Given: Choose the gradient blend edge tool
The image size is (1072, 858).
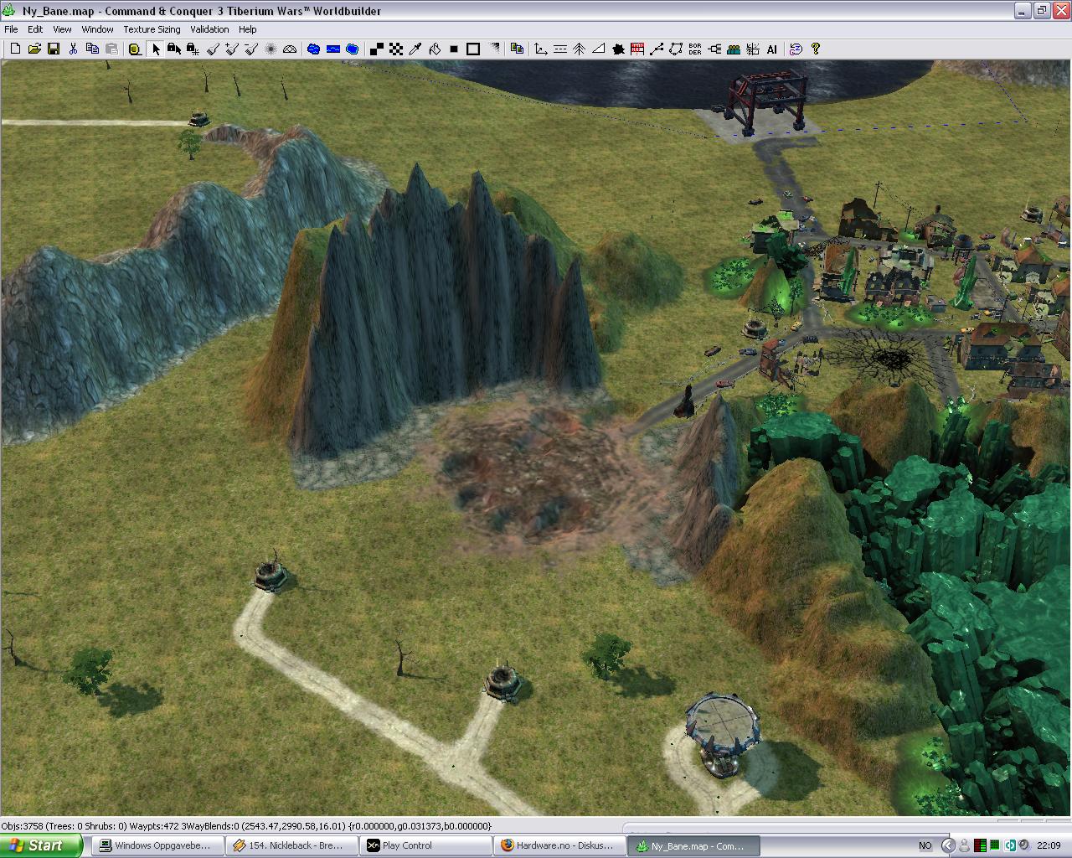Looking at the screenshot, I should tap(494, 49).
